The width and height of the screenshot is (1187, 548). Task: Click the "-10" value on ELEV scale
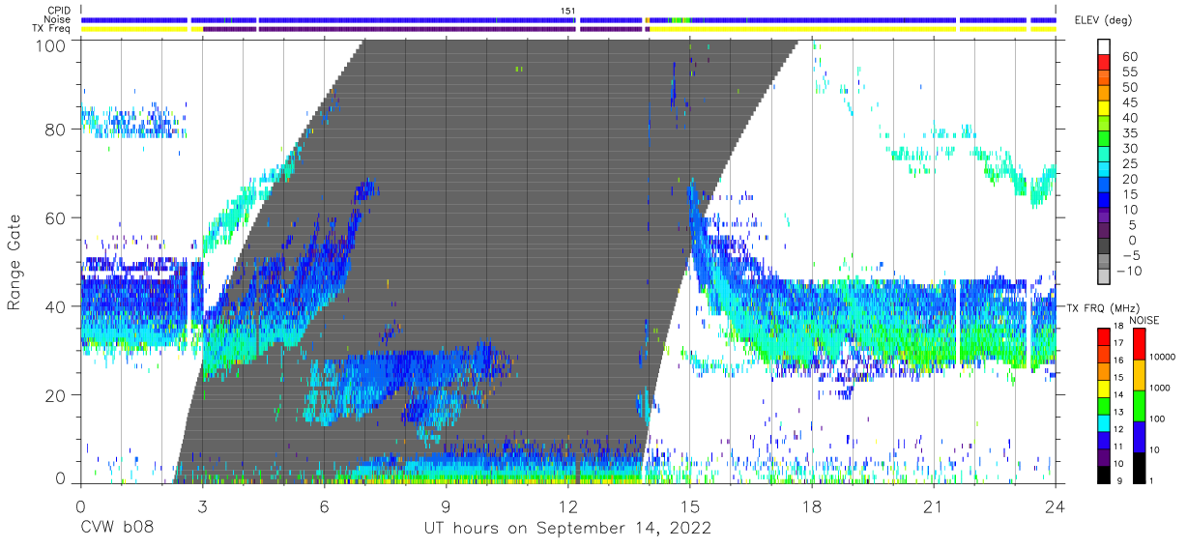tap(1128, 271)
